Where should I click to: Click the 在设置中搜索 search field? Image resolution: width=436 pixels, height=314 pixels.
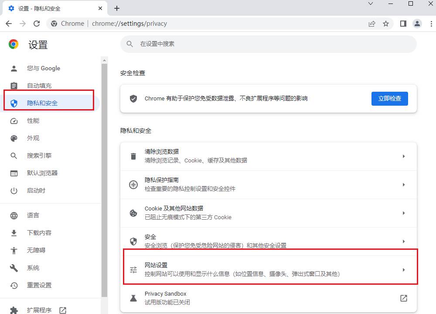(x=268, y=44)
